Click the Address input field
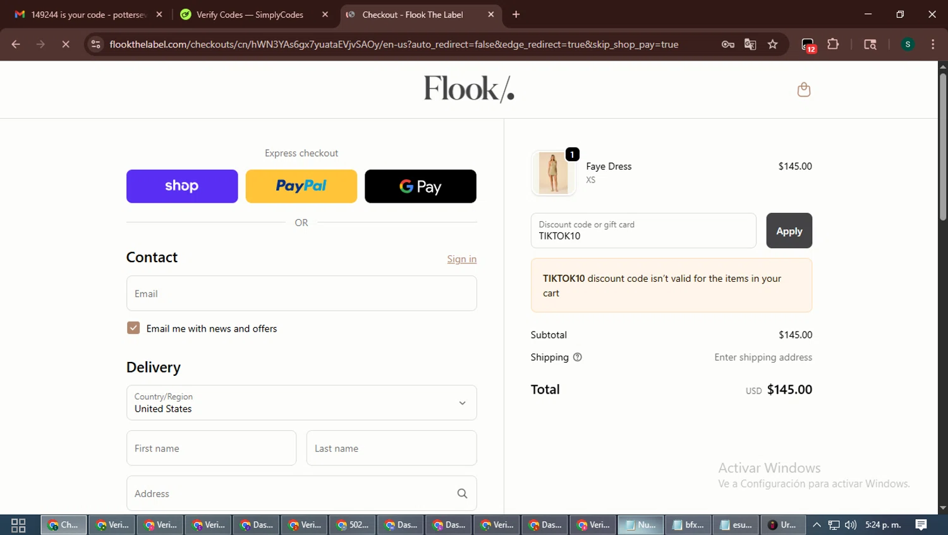The height and width of the screenshot is (535, 948). click(x=301, y=493)
